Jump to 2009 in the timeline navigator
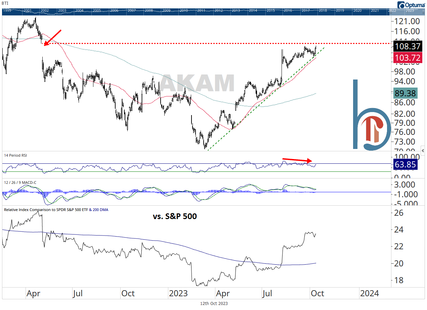 coord(166,10)
